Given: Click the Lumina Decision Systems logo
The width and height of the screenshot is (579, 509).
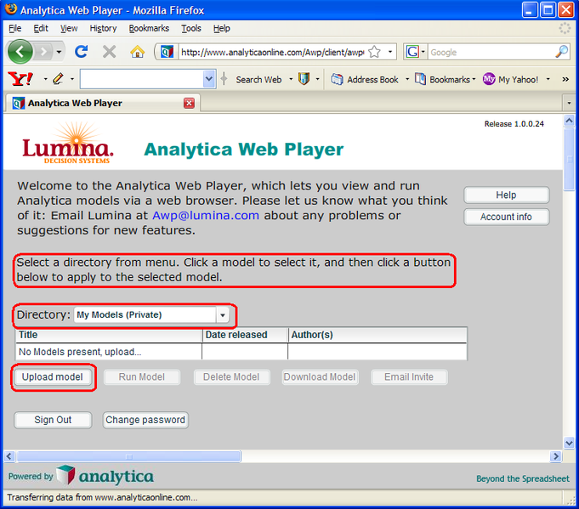Looking at the screenshot, I should 67,144.
